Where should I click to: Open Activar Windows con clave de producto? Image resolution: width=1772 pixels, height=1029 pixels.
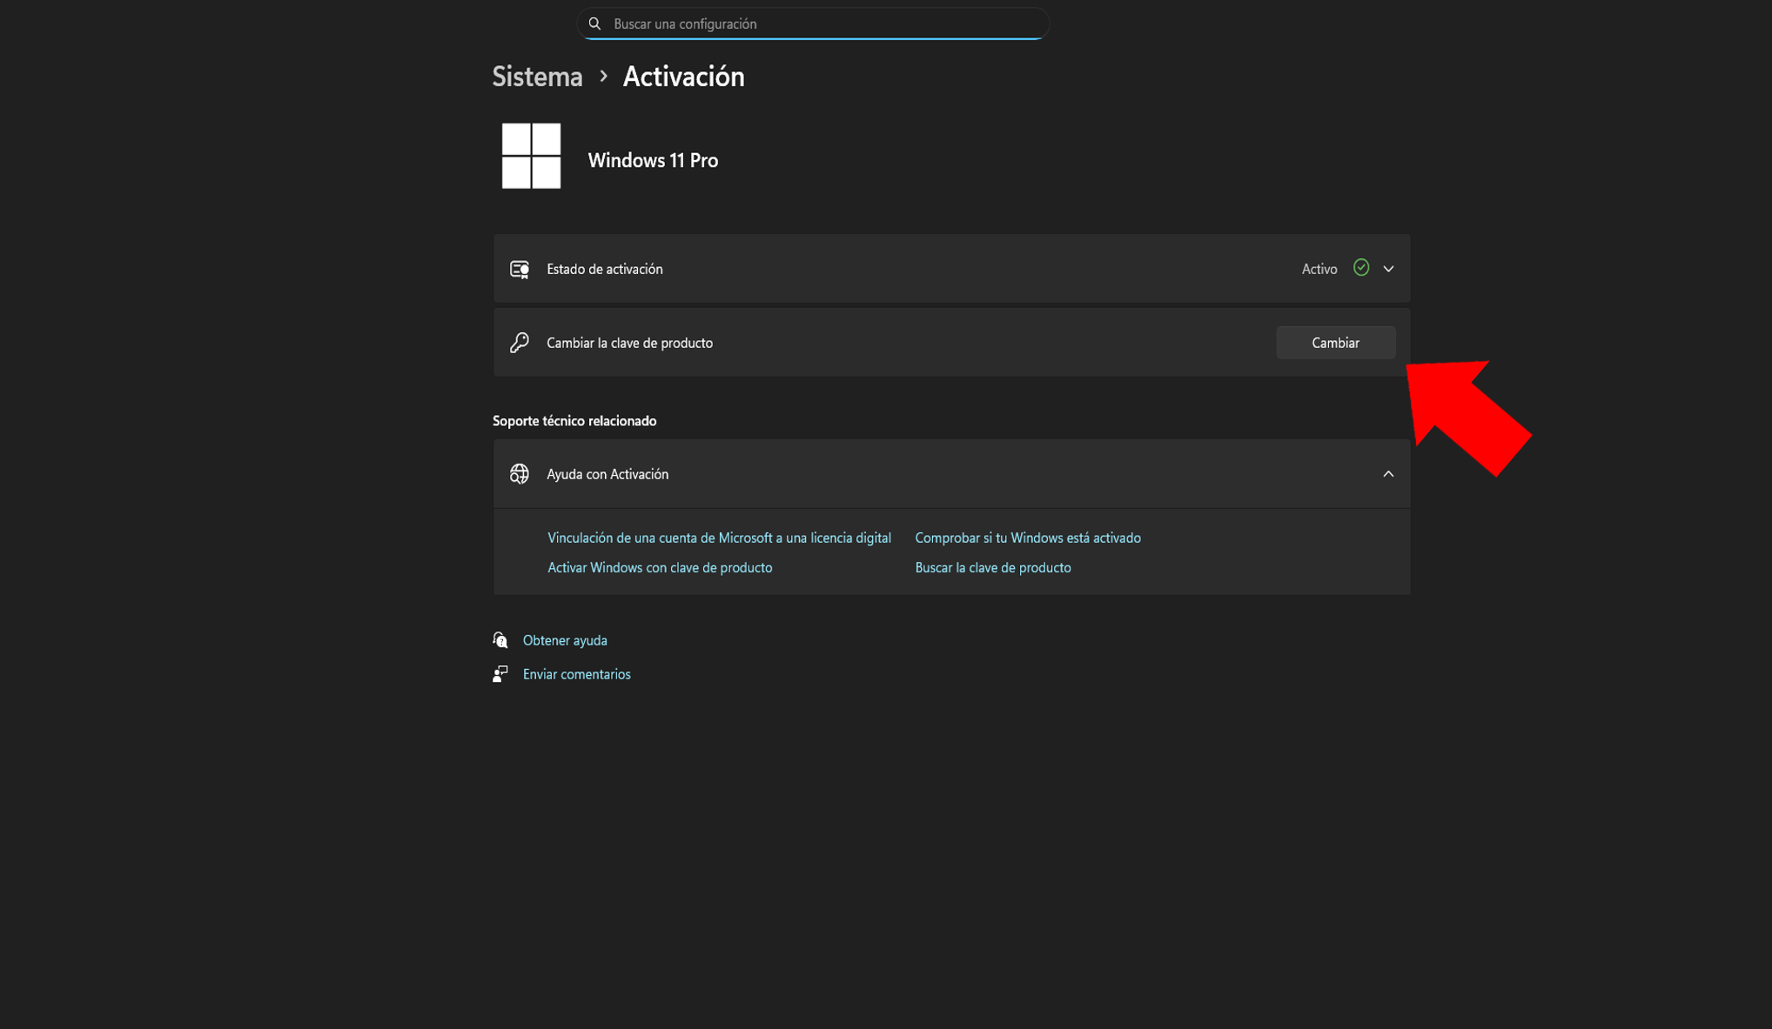[659, 567]
